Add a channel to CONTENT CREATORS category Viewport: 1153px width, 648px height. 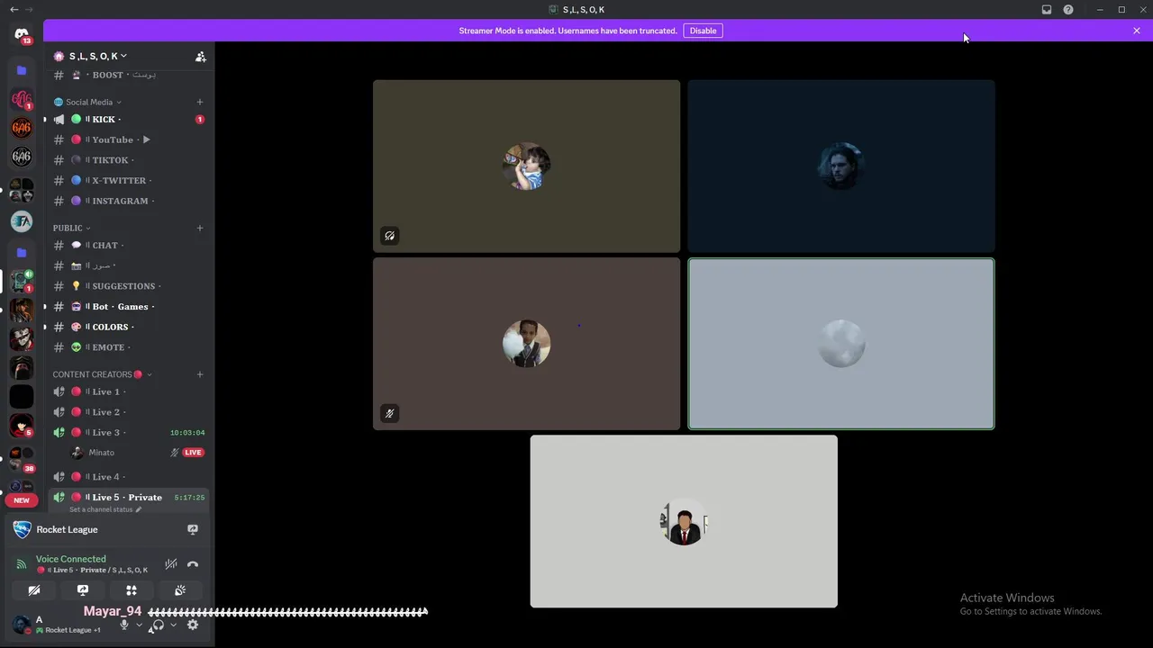(x=200, y=374)
